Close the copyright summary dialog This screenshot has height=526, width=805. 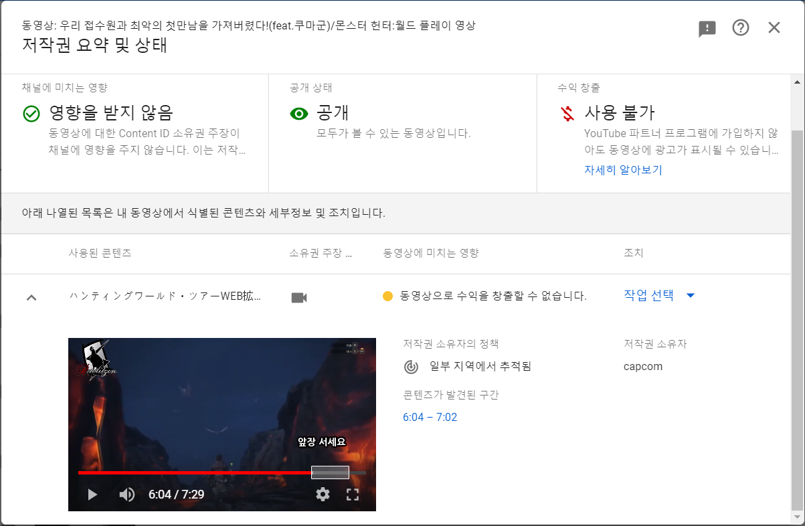pos(774,27)
